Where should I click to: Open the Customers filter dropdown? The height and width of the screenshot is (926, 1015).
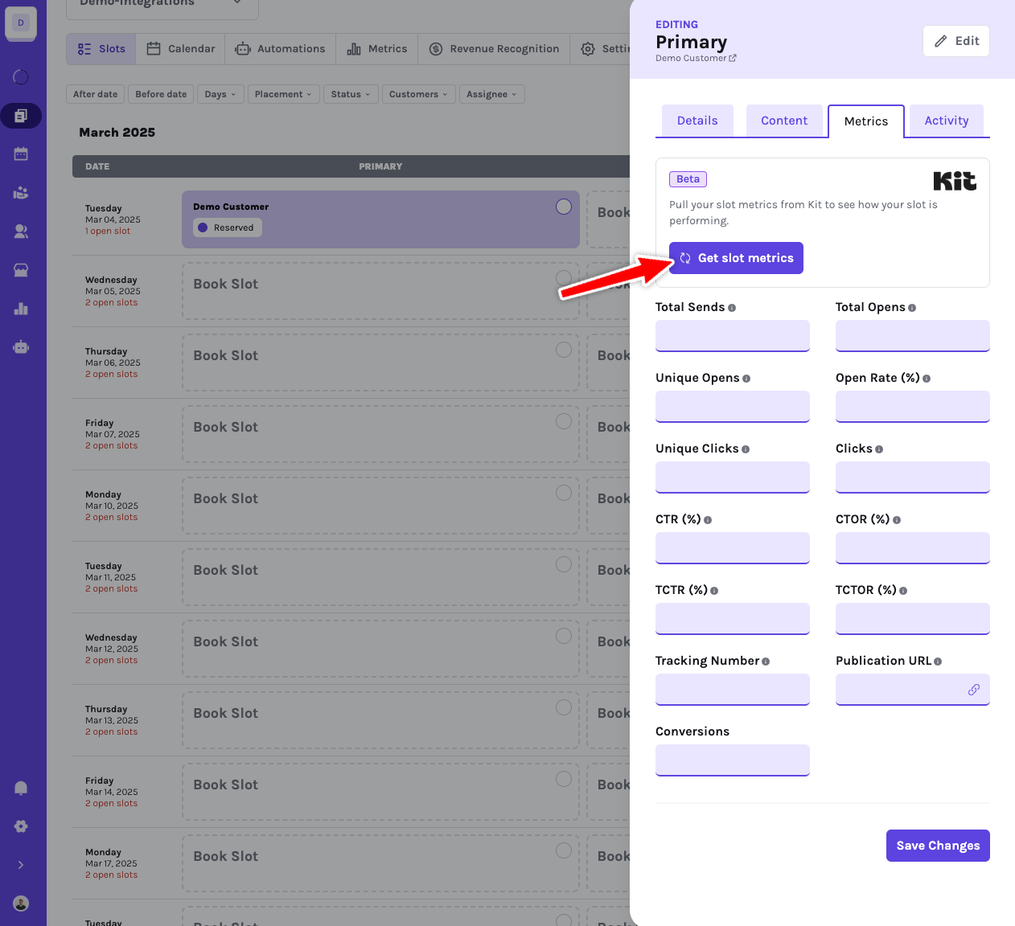[418, 94]
